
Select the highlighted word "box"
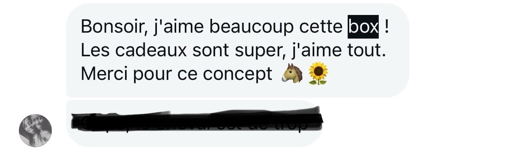click(x=363, y=27)
